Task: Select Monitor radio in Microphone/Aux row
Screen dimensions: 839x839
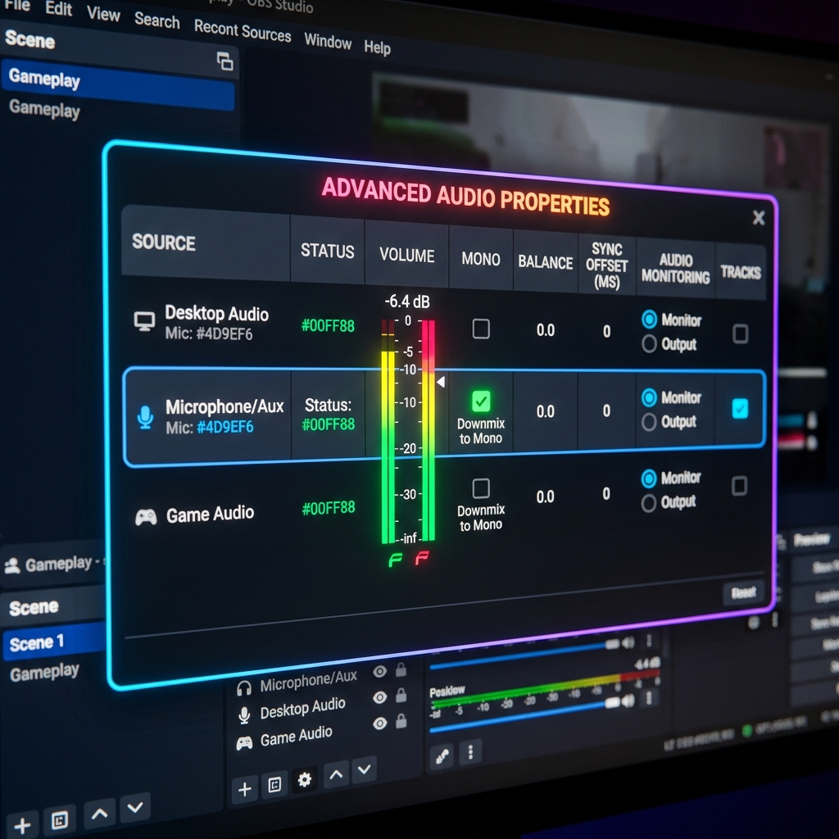Action: click(x=649, y=397)
